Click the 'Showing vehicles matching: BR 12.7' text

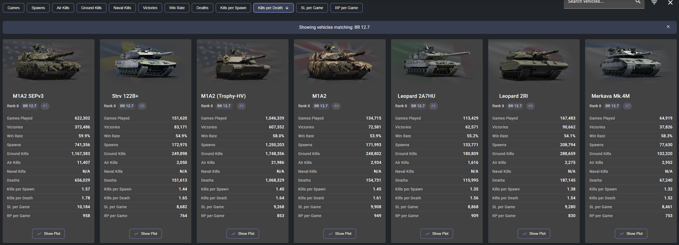[x=334, y=27]
